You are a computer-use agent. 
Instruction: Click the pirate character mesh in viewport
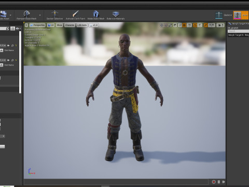point(125,97)
